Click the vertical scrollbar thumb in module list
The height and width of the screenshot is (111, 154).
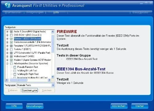pyautogui.click(x=53, y=44)
